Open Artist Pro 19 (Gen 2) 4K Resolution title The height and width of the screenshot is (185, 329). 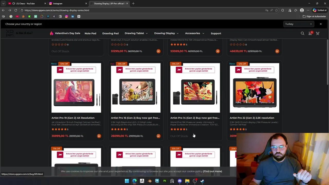click(73, 118)
